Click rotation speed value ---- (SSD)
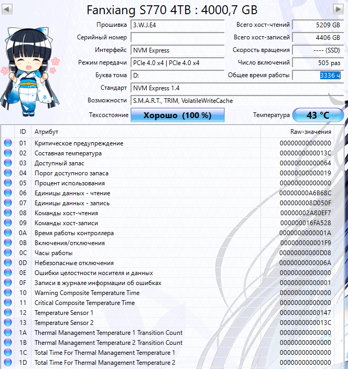The width and height of the screenshot is (348, 369). (318, 50)
